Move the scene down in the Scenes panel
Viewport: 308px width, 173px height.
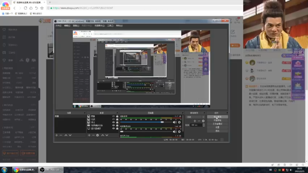(70, 135)
